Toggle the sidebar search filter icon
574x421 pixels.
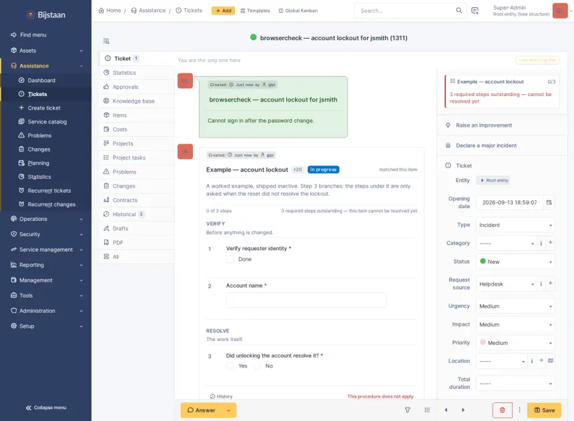coord(106,41)
